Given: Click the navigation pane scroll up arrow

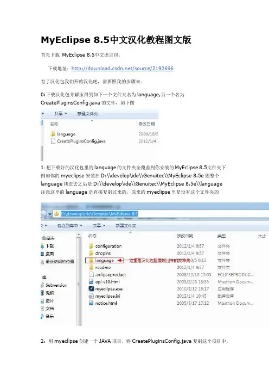Looking at the screenshot, I should click(79, 235).
